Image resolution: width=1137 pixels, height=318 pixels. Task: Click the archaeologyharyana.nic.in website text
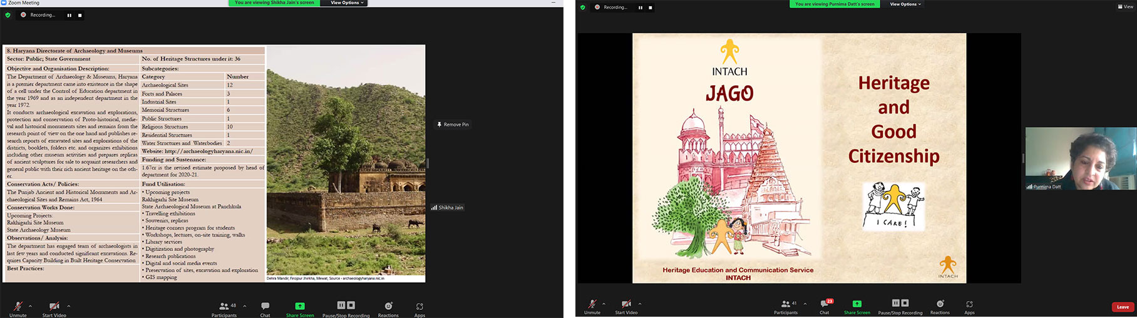click(x=208, y=151)
